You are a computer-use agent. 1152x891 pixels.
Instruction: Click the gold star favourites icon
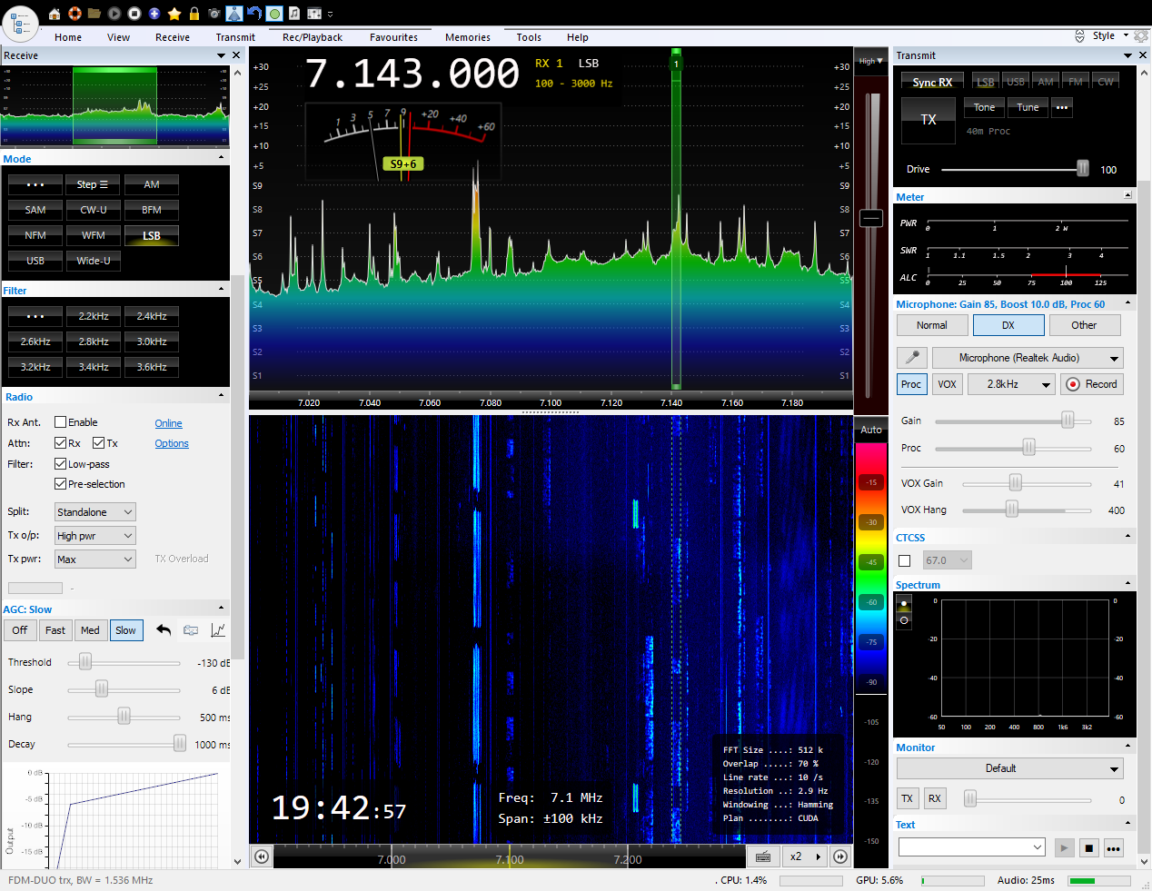coord(174,14)
